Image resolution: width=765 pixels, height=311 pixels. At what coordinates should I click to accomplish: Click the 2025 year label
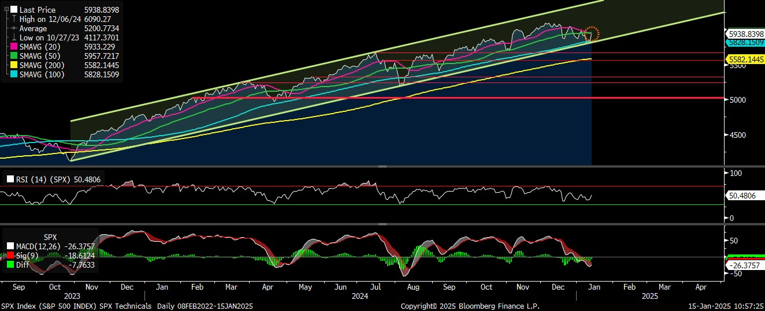click(651, 296)
